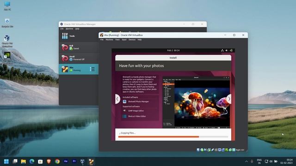The width and height of the screenshot is (296, 166).
Task: Open Input menu in Ubu VM window
Action: [124, 40]
